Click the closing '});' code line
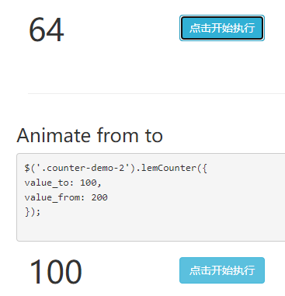Image resolution: width=285 pixels, height=296 pixels. click(x=33, y=212)
